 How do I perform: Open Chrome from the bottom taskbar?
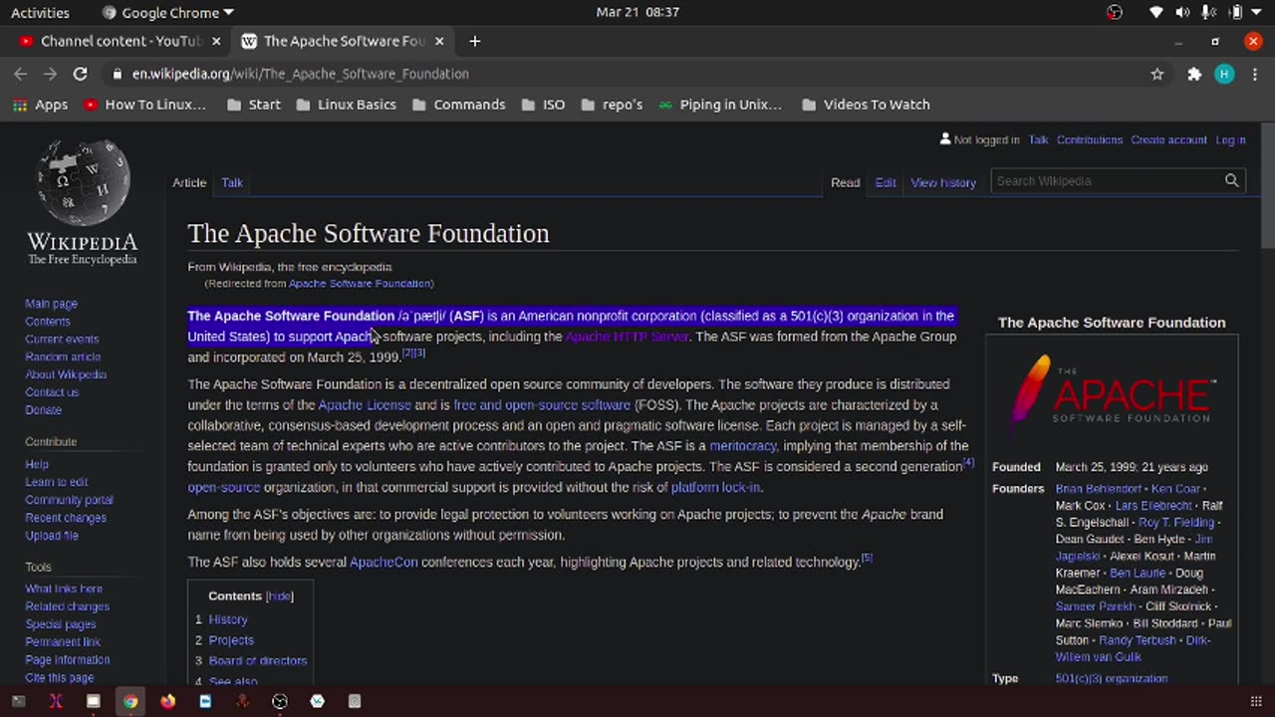(x=130, y=701)
